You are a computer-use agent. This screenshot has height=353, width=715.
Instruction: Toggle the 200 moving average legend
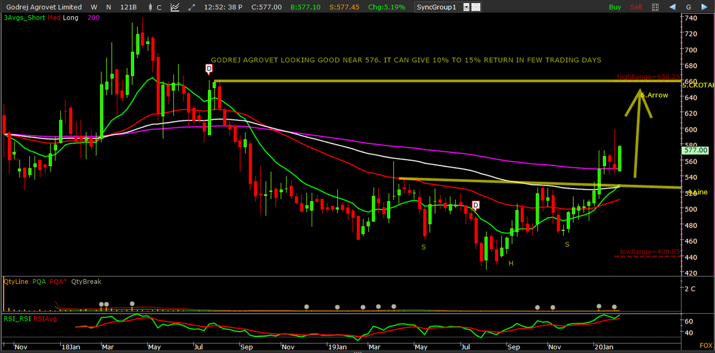tap(94, 18)
